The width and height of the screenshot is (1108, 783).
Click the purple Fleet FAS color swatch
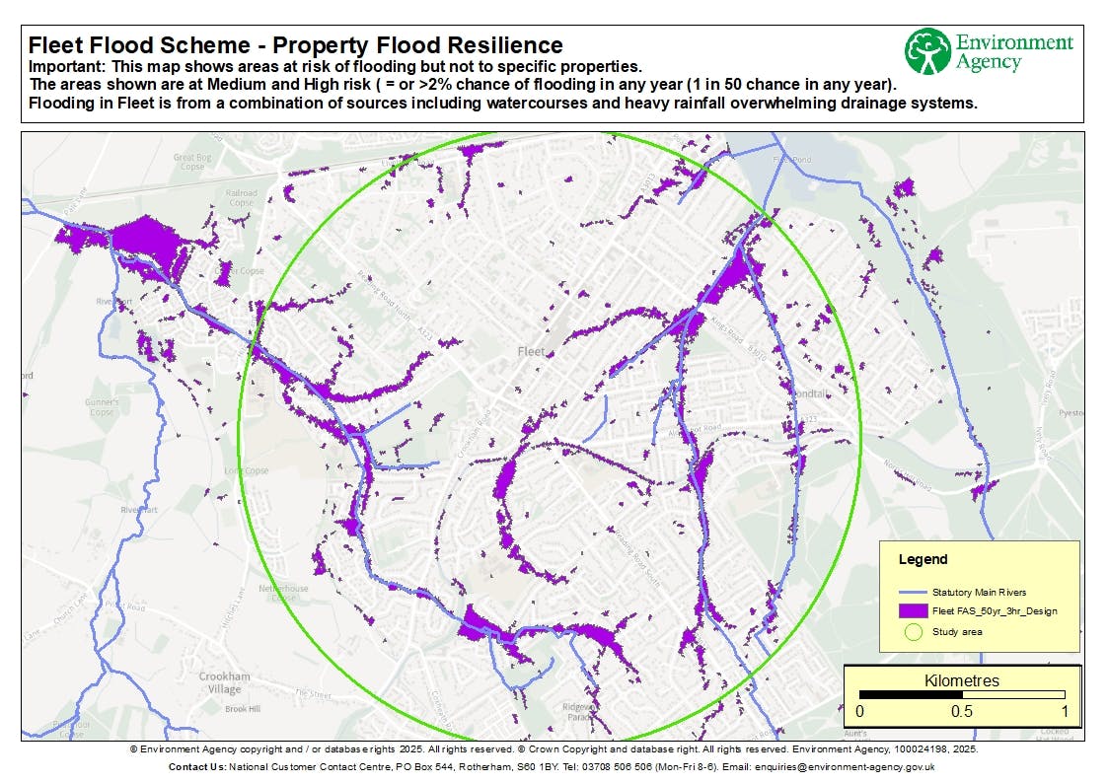[912, 612]
